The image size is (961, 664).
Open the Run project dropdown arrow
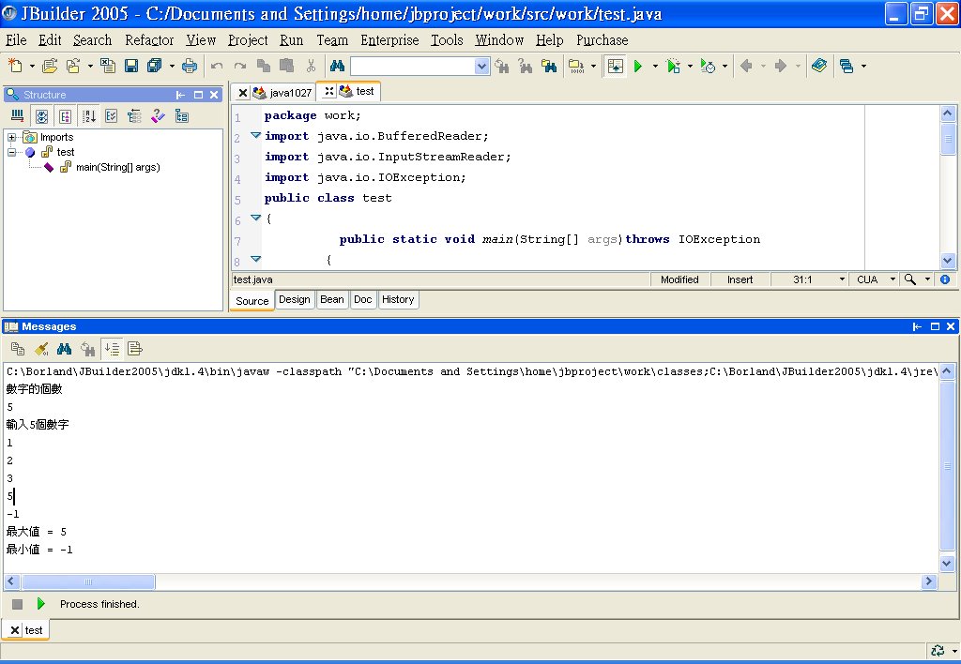(x=655, y=66)
